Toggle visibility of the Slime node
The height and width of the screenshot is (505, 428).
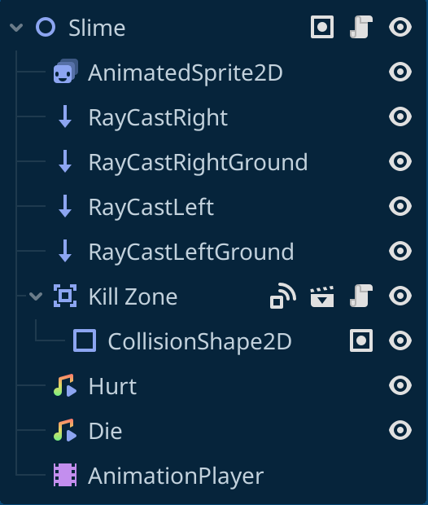point(400,27)
